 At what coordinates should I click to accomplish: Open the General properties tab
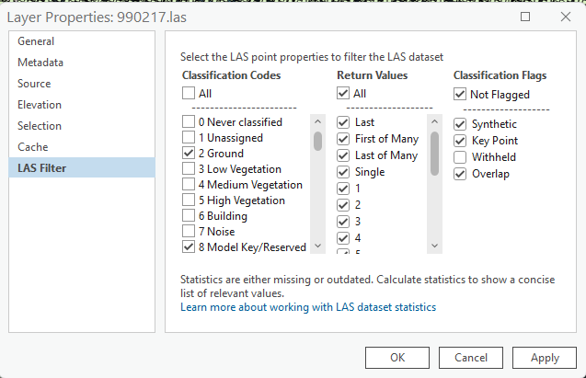pyautogui.click(x=36, y=41)
